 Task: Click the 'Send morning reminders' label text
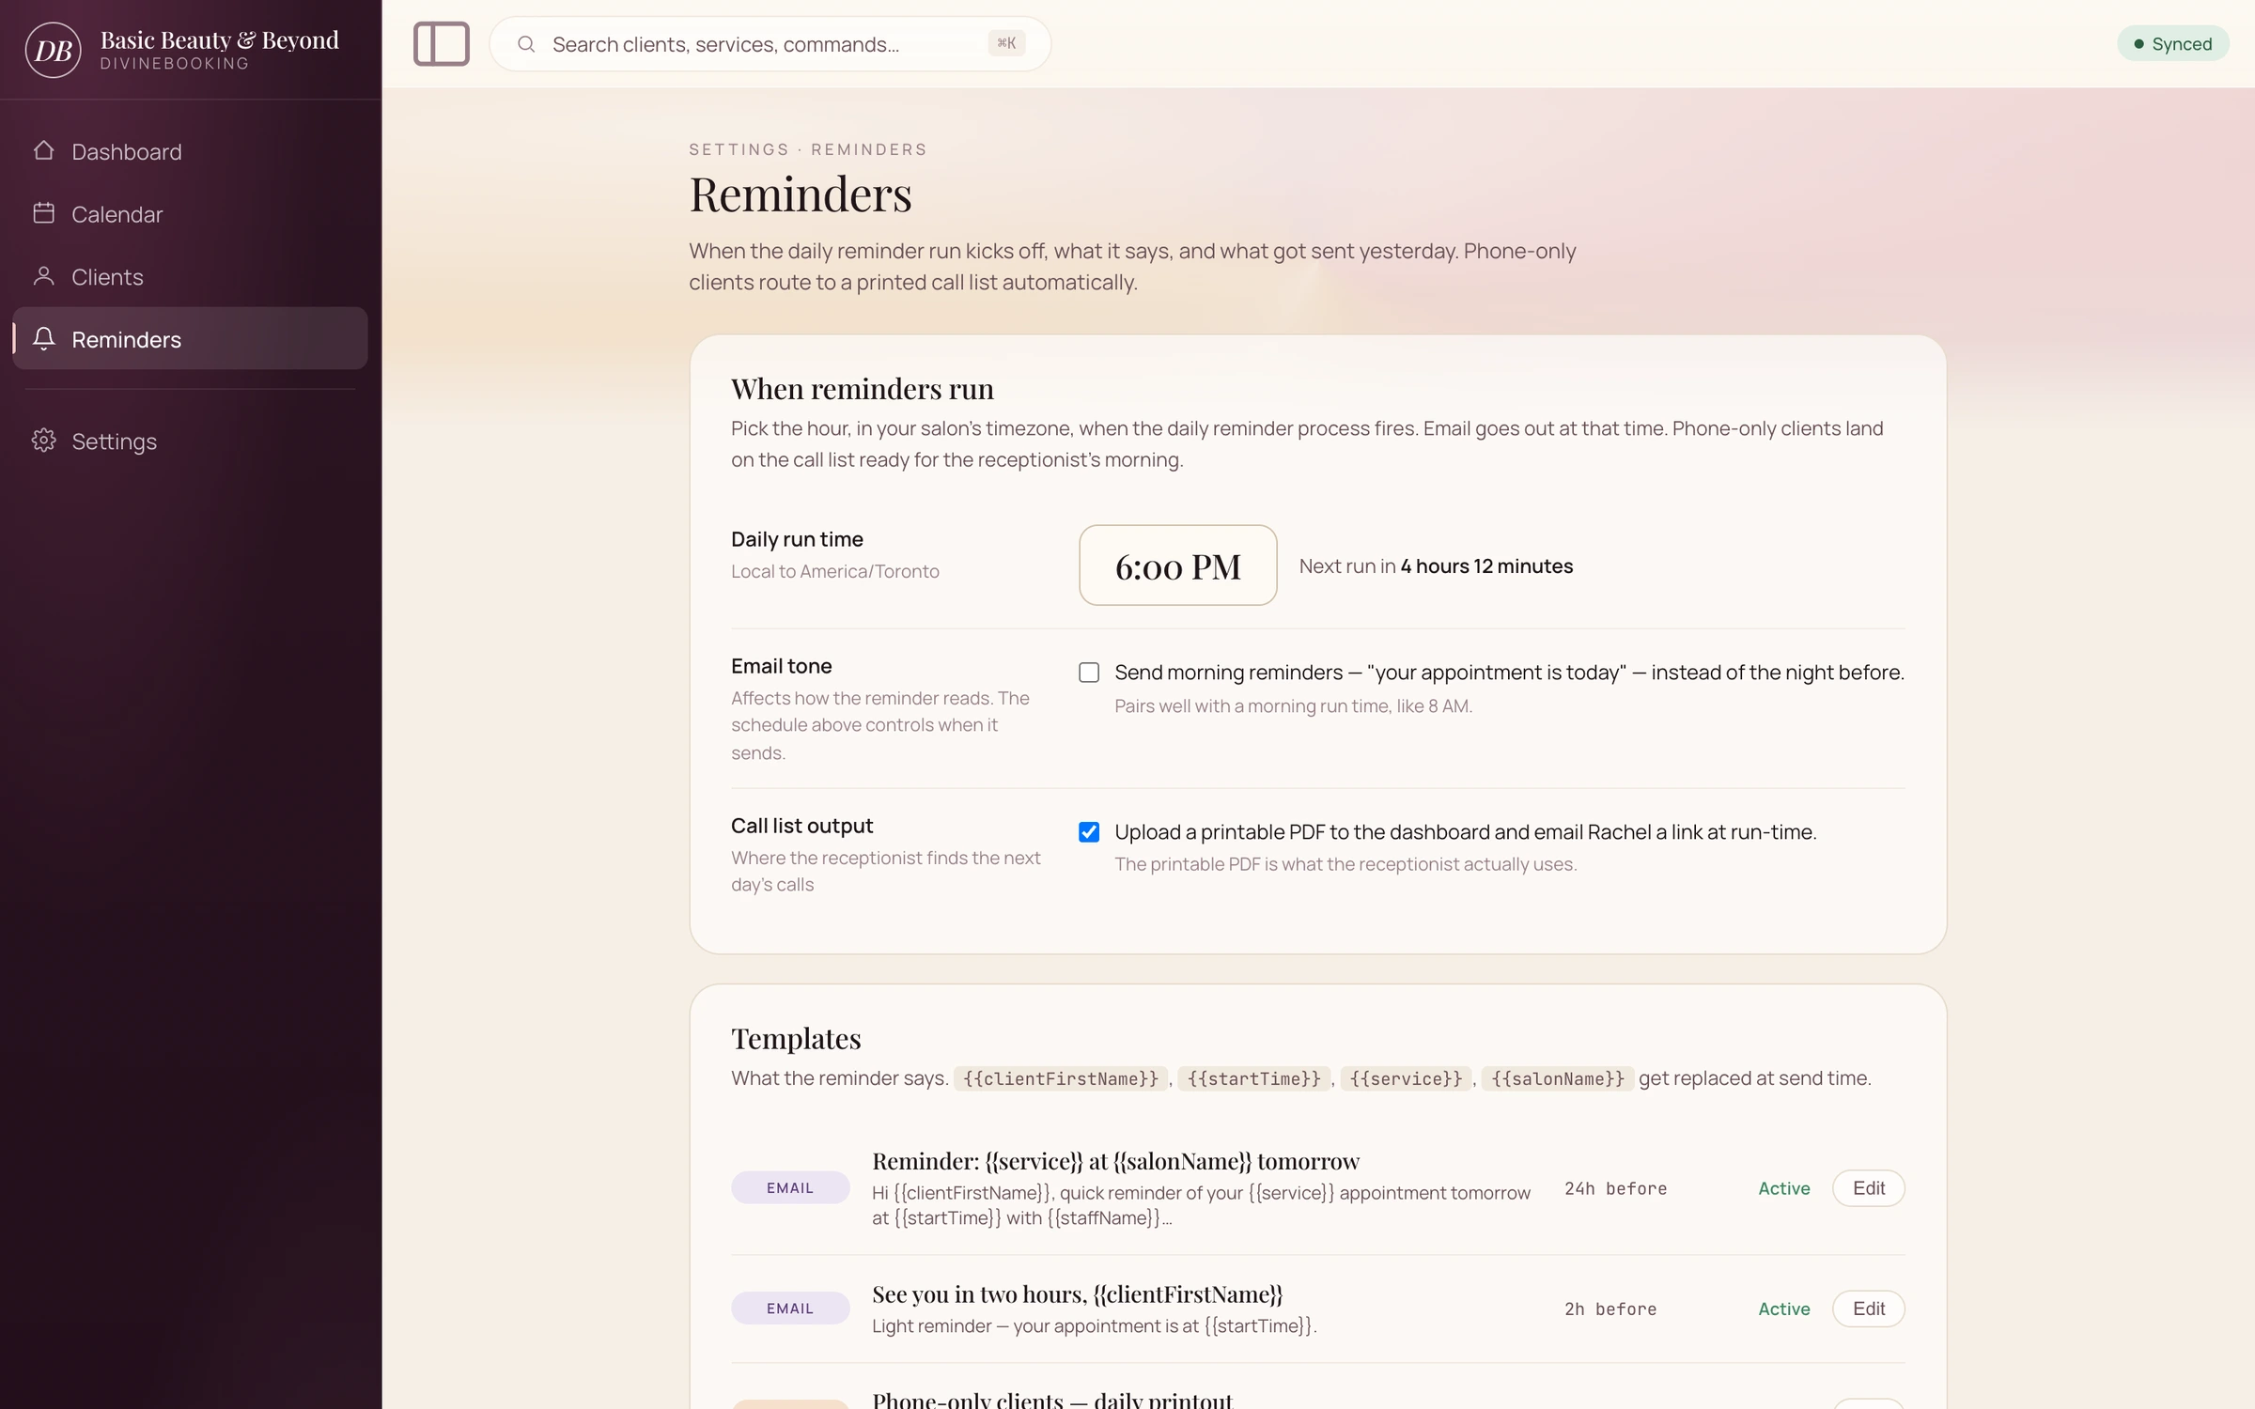[x=1509, y=673]
